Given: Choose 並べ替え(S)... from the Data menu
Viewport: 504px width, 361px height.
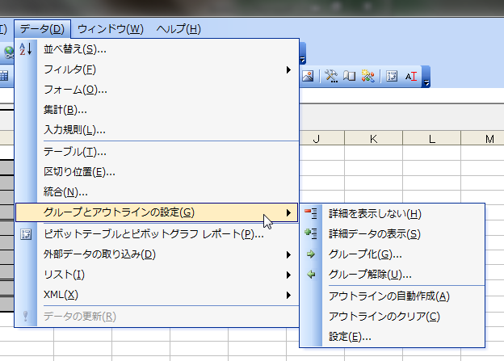Looking at the screenshot, I should point(157,49).
